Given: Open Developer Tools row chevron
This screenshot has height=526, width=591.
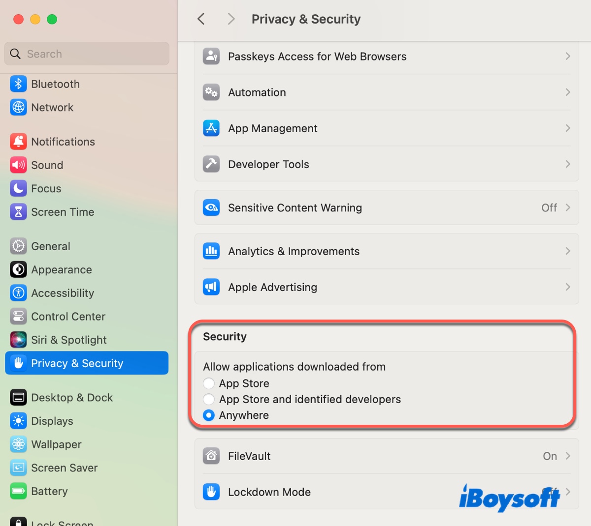Looking at the screenshot, I should click(568, 164).
